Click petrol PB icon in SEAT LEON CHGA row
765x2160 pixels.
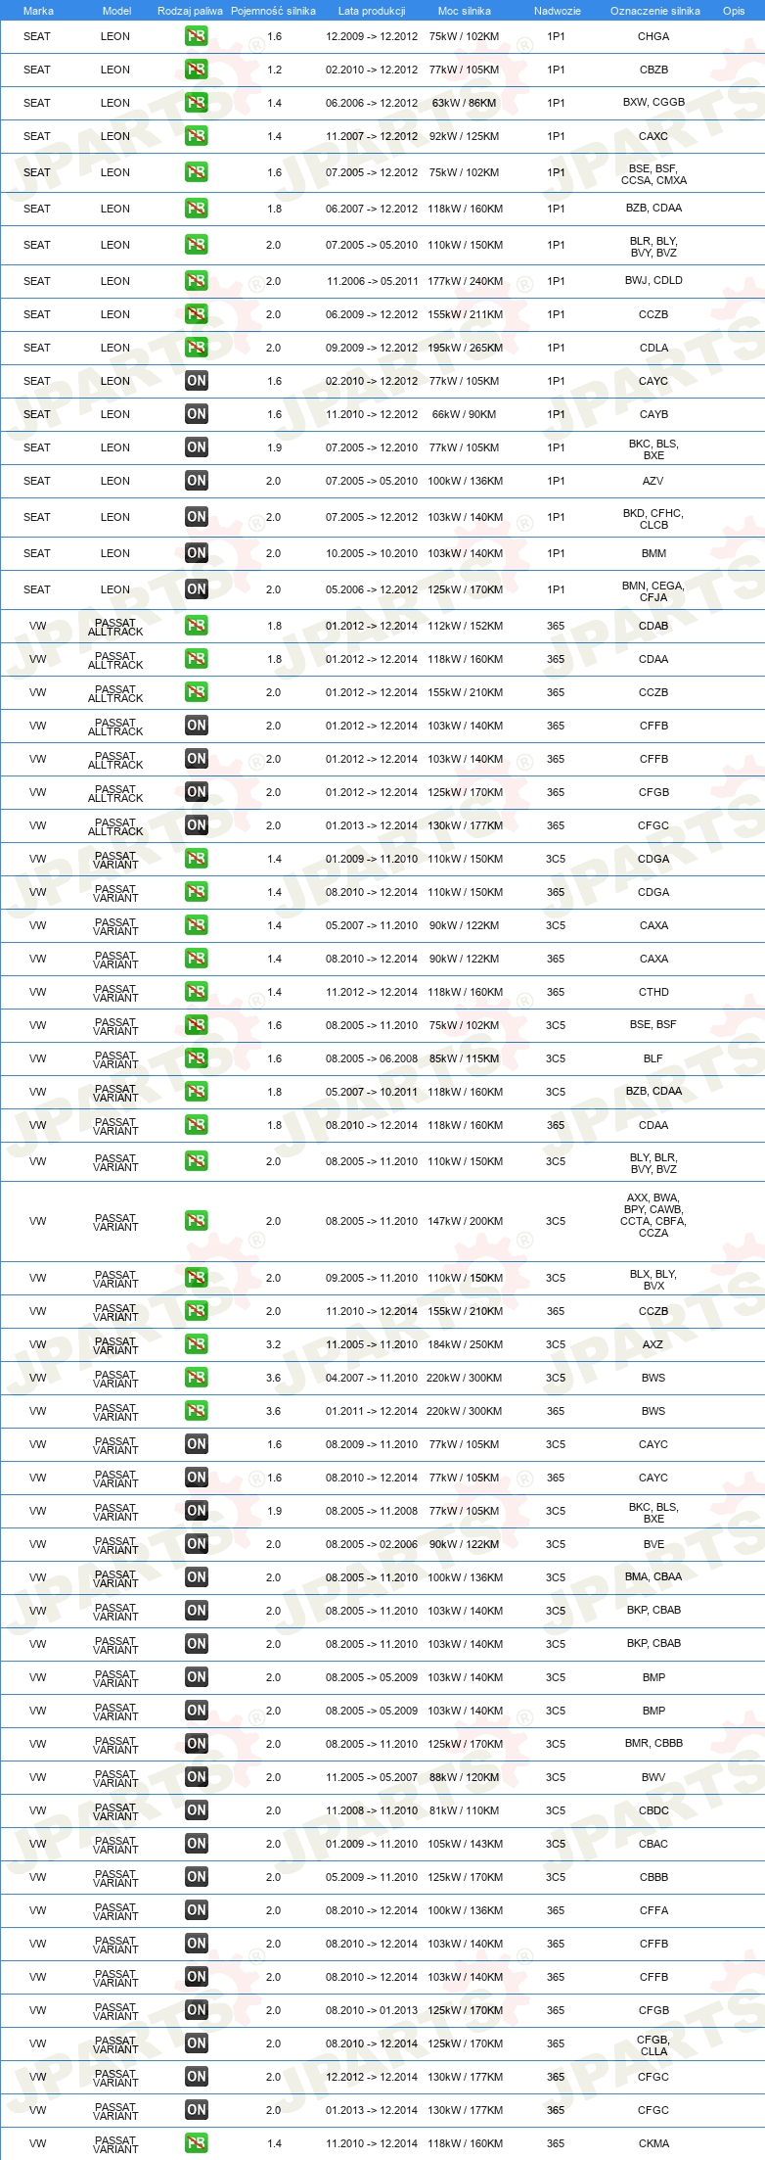[x=197, y=36]
